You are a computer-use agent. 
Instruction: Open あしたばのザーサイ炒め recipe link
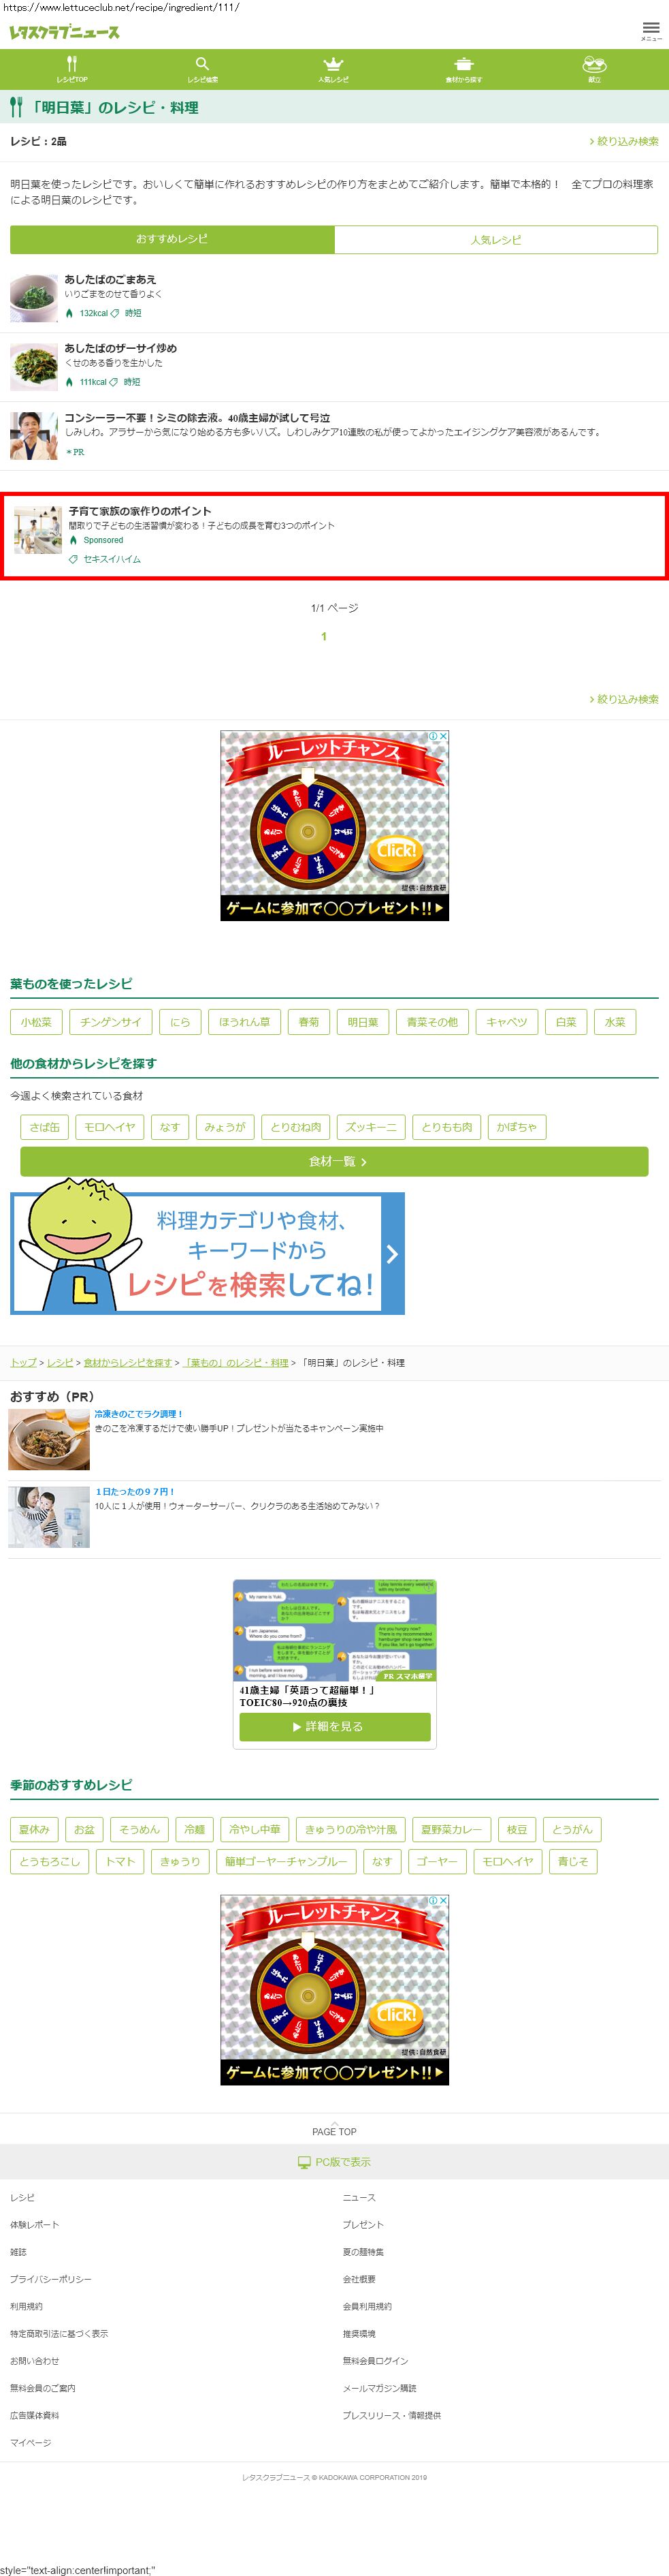pos(121,348)
